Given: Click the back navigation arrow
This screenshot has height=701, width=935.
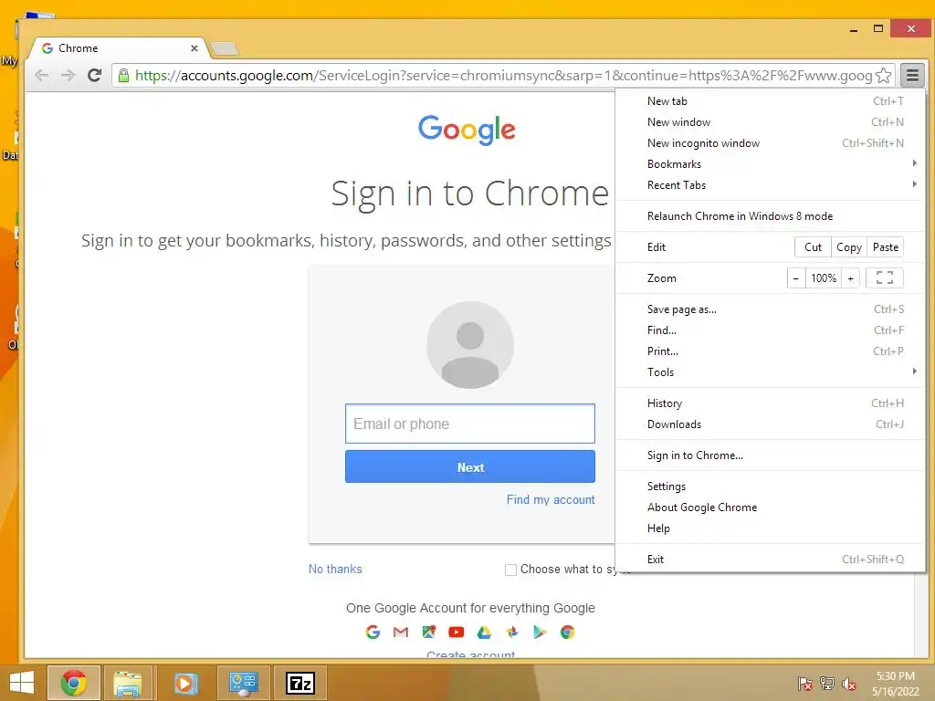Looking at the screenshot, I should [x=41, y=75].
